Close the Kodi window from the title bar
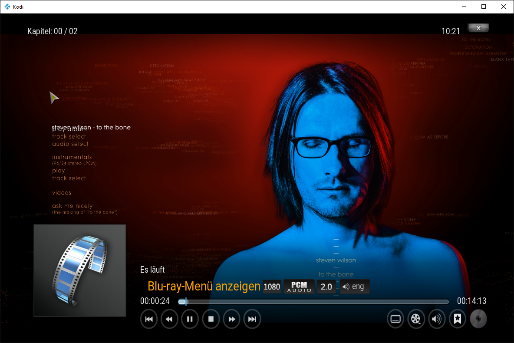Screen dimensions: 514x343 coord(504,7)
